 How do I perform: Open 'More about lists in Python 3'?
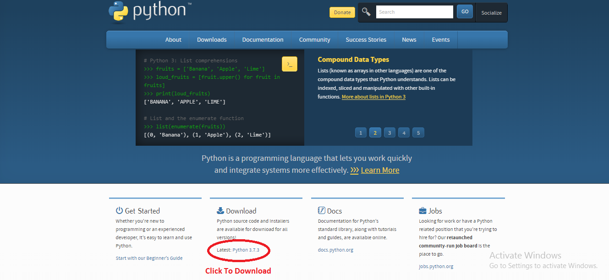[x=373, y=97]
